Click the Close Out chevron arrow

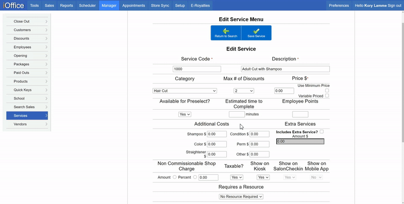(x=46, y=21)
